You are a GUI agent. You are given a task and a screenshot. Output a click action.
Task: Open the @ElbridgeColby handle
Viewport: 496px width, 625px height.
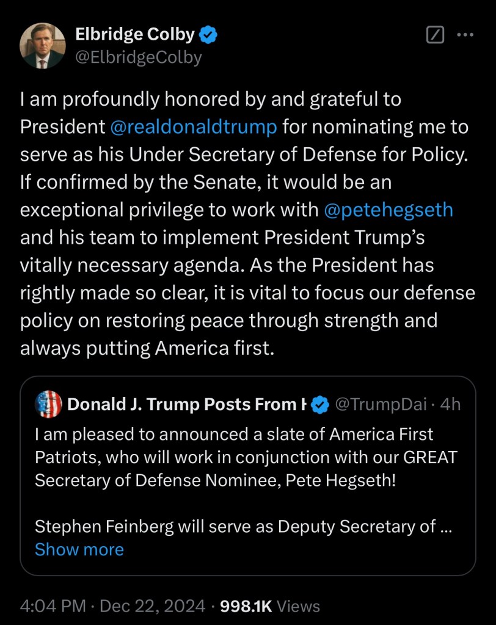138,57
